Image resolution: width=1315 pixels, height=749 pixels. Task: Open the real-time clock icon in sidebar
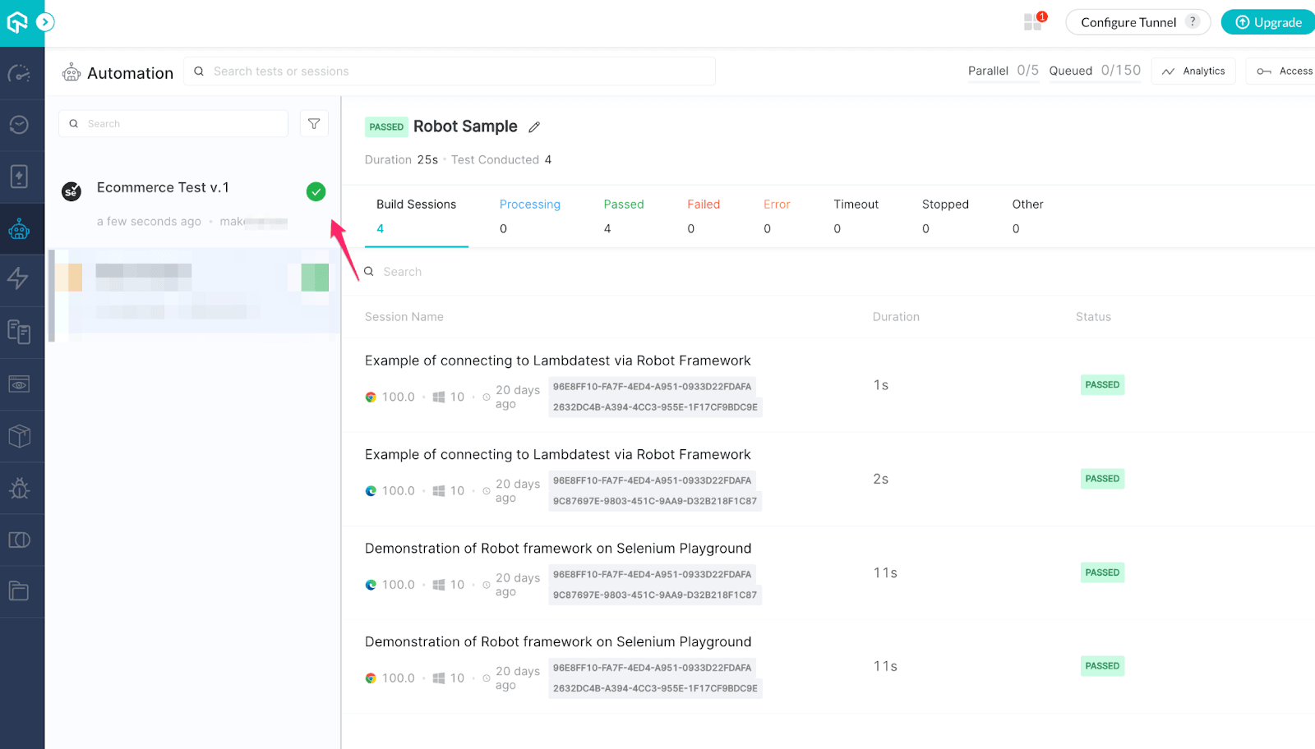(x=19, y=125)
